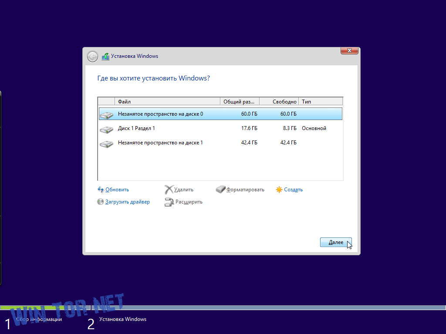Viewport: 446px width, 334px height.
Task: Click the drive icon for unallocated disk 0
Action: coord(106,115)
